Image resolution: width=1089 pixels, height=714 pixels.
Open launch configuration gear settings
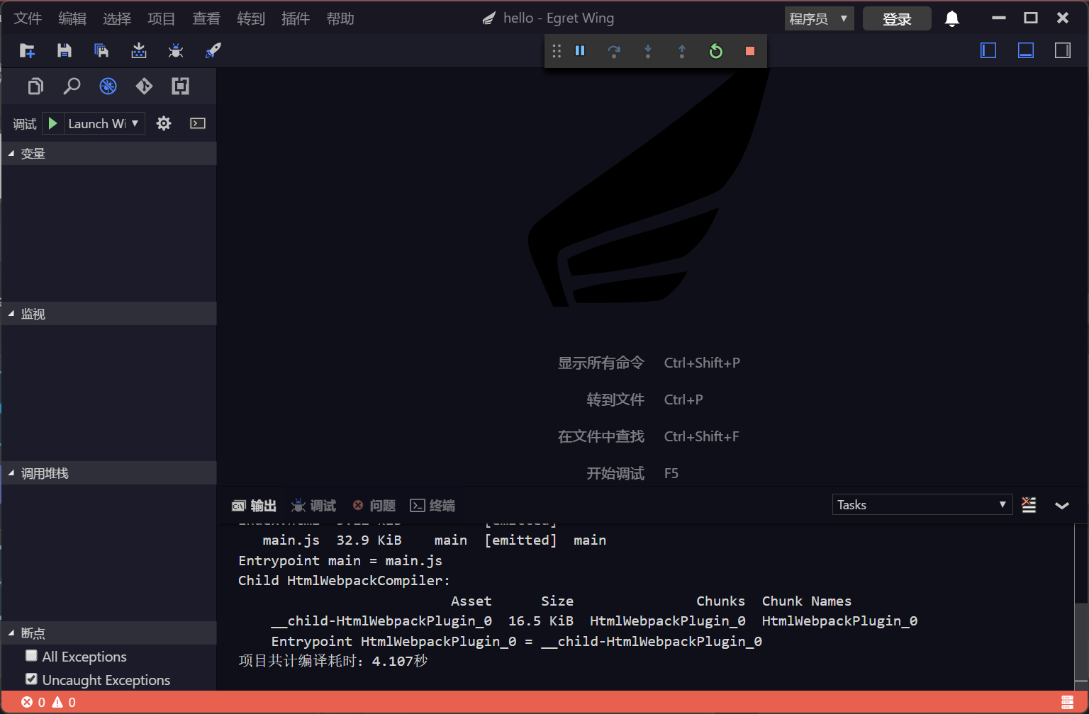(x=164, y=123)
